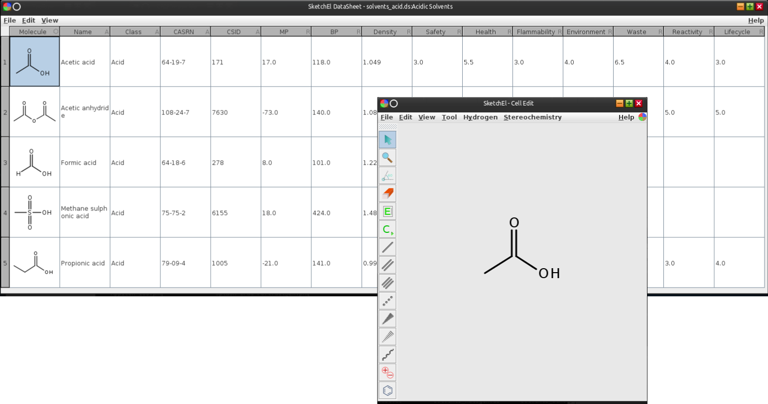Open the Hydrogen menu in Cell Edit
Viewport: 768px width, 404px height.
coord(480,117)
